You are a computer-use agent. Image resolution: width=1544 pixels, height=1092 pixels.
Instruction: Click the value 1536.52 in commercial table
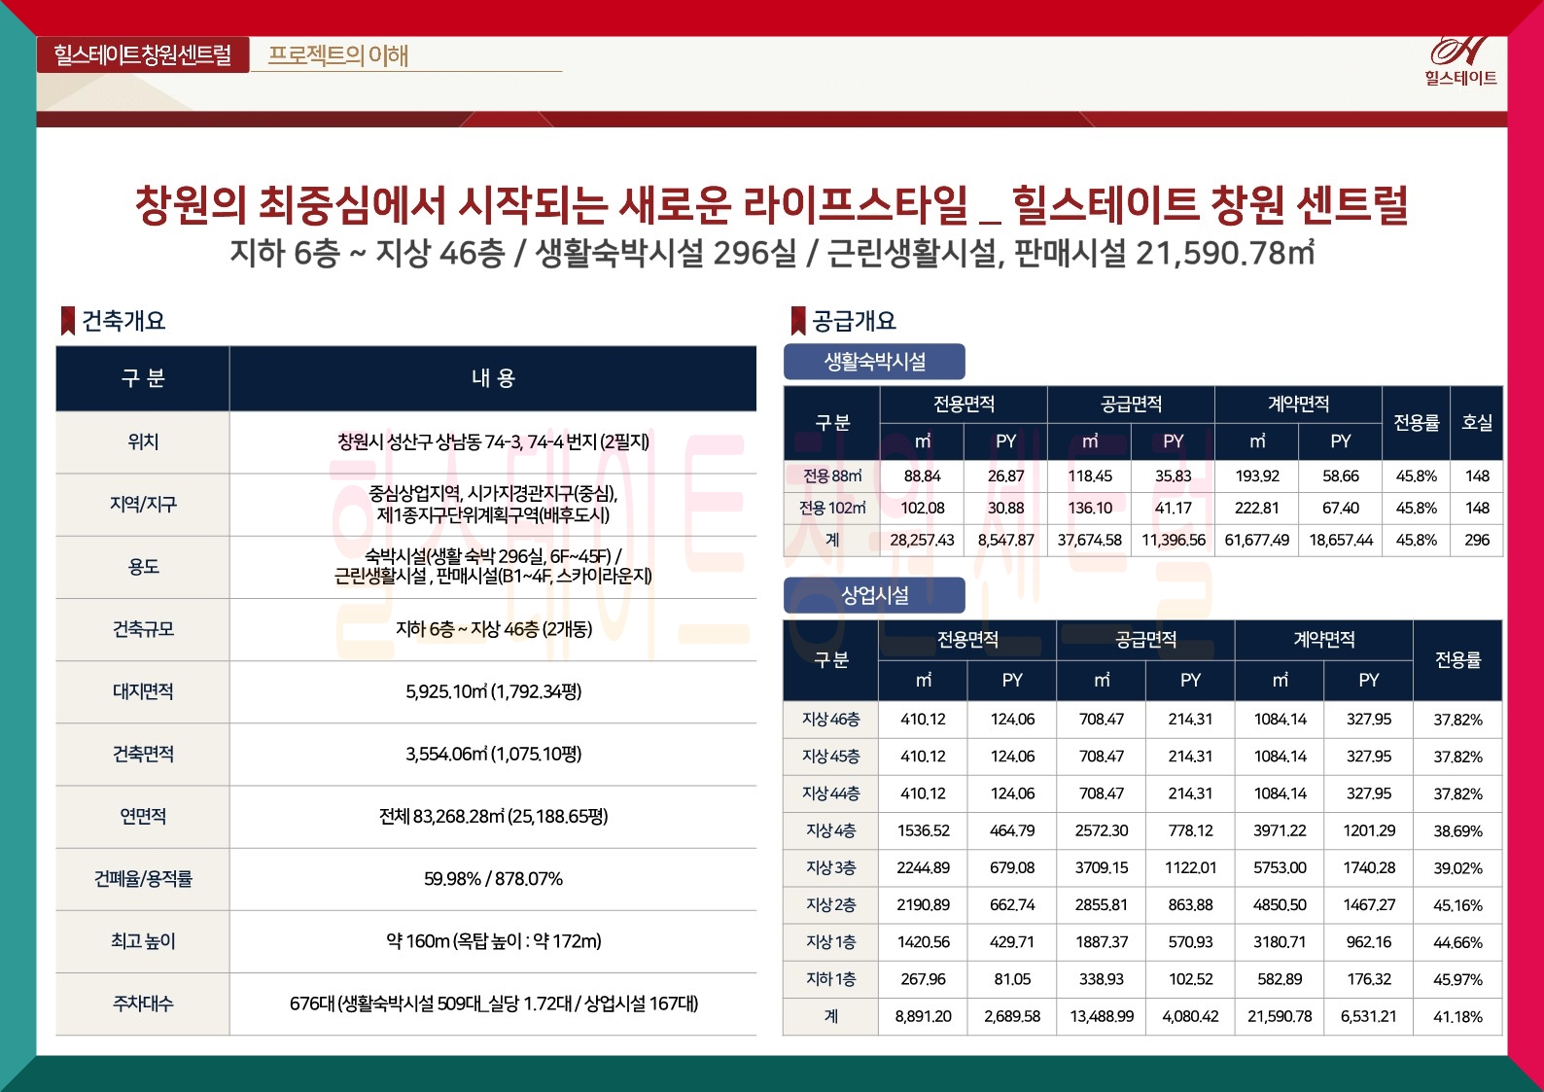(923, 830)
